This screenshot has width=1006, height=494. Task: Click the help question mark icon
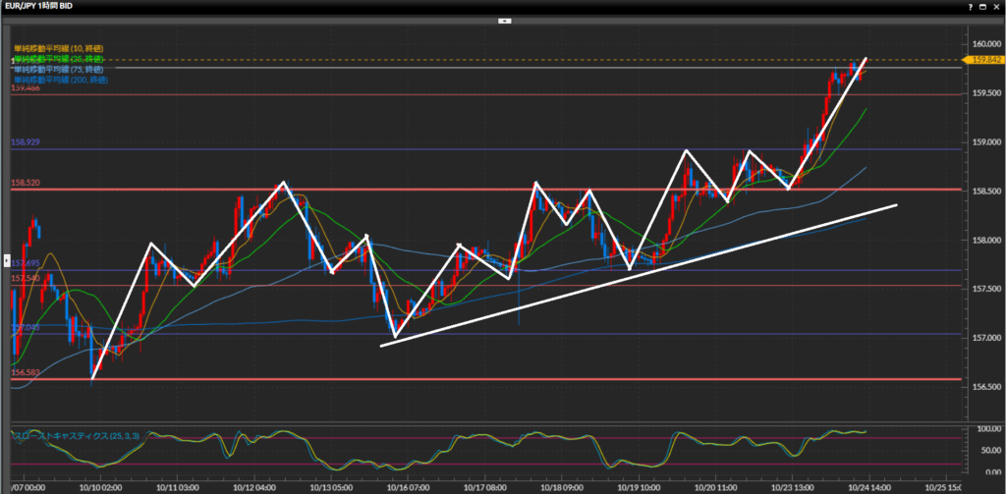(x=972, y=6)
